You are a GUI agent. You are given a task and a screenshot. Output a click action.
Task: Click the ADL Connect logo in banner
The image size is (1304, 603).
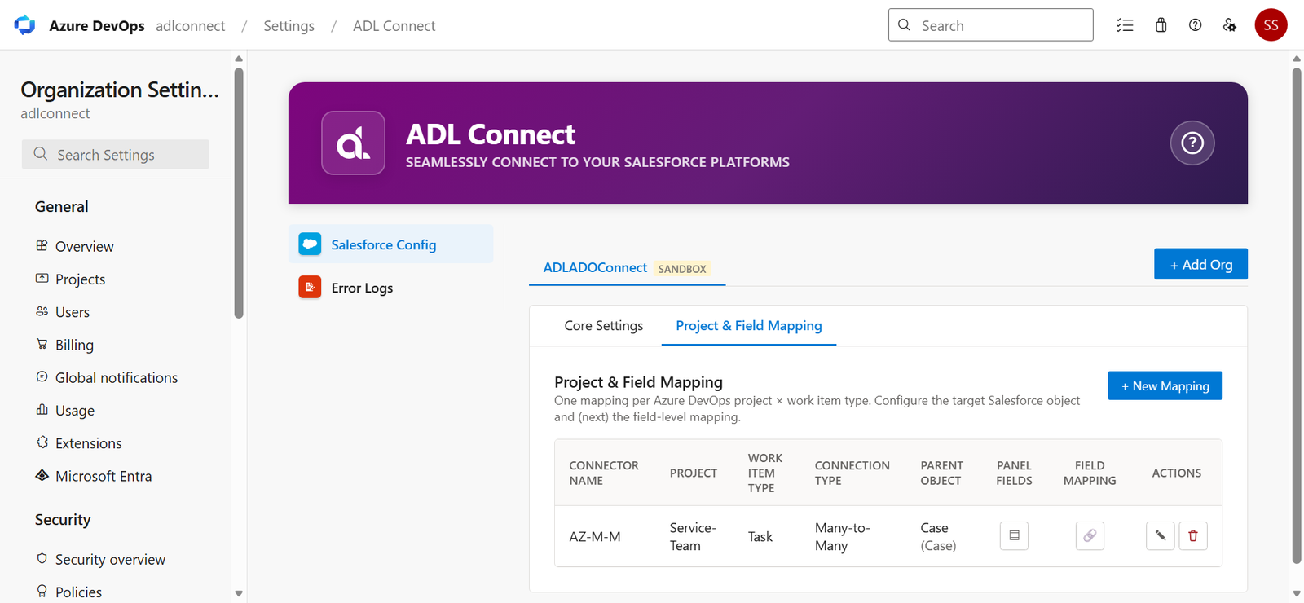pos(353,143)
